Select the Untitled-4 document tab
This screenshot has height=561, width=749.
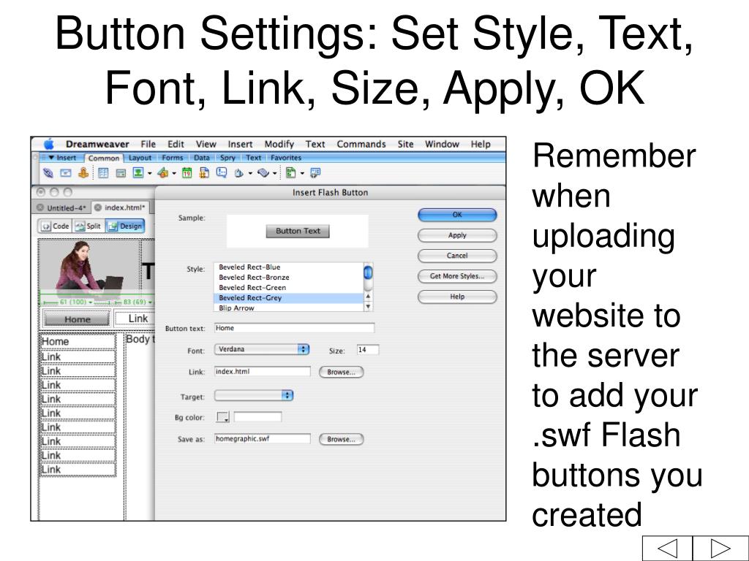pyautogui.click(x=62, y=207)
